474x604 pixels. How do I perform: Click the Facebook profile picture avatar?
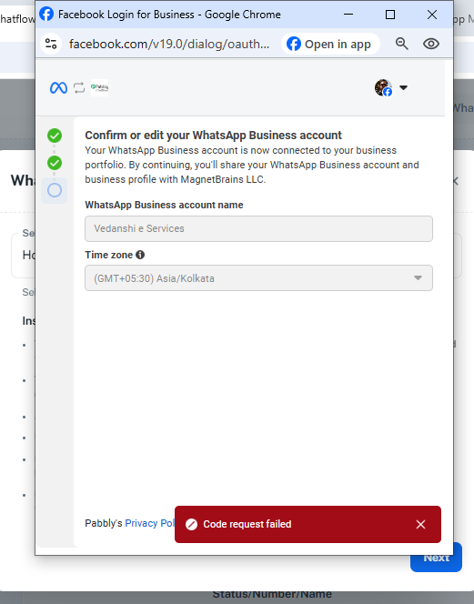point(383,88)
